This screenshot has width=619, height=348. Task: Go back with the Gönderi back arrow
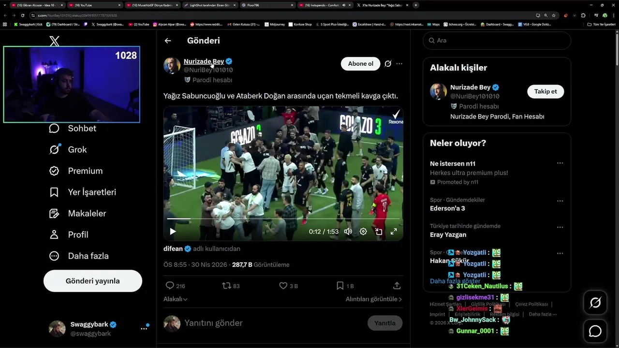(168, 41)
